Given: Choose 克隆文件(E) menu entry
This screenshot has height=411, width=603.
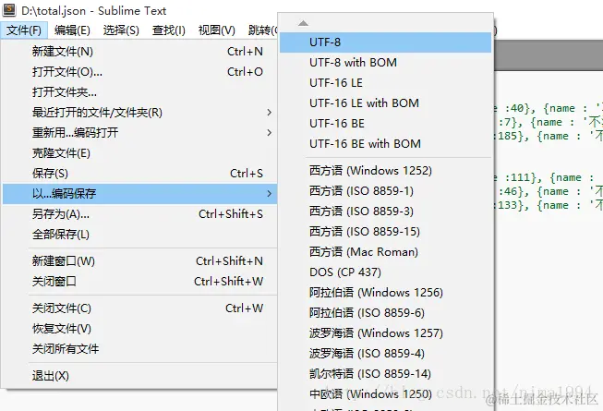Looking at the screenshot, I should tap(139, 153).
